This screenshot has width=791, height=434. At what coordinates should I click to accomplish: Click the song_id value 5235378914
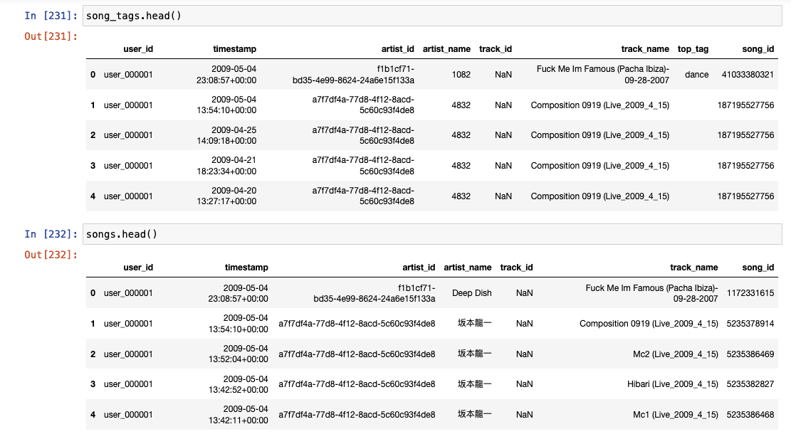(750, 324)
